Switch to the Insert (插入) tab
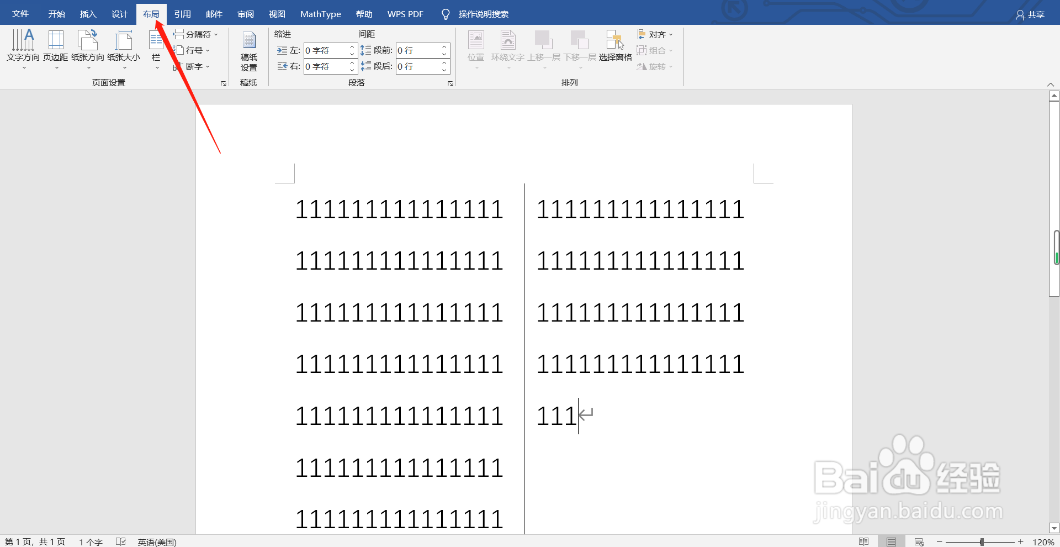Viewport: 1060px width, 547px height. tap(88, 14)
